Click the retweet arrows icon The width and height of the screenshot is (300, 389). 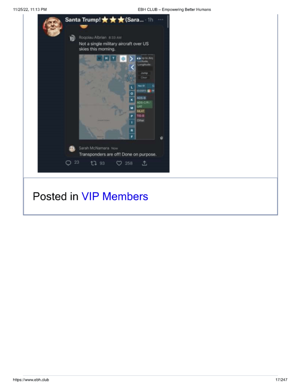(x=94, y=163)
